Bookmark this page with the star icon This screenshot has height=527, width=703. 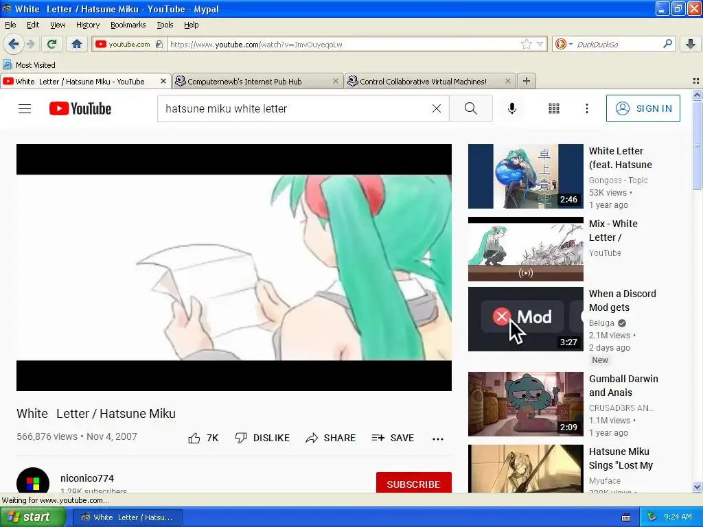click(x=527, y=44)
